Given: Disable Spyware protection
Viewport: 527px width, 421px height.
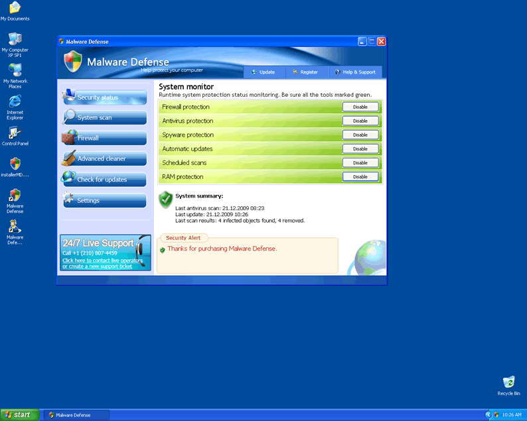Looking at the screenshot, I should pyautogui.click(x=360, y=135).
